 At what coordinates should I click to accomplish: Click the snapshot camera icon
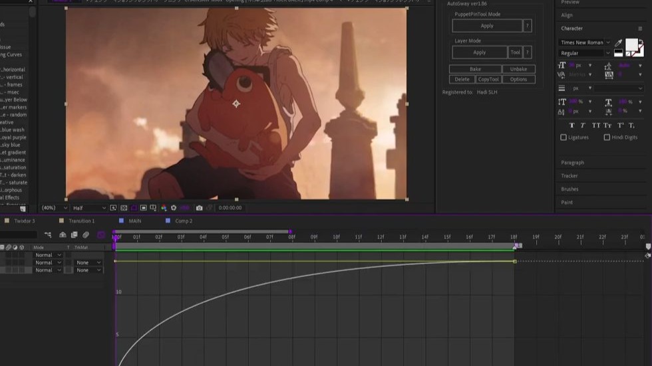pos(199,208)
